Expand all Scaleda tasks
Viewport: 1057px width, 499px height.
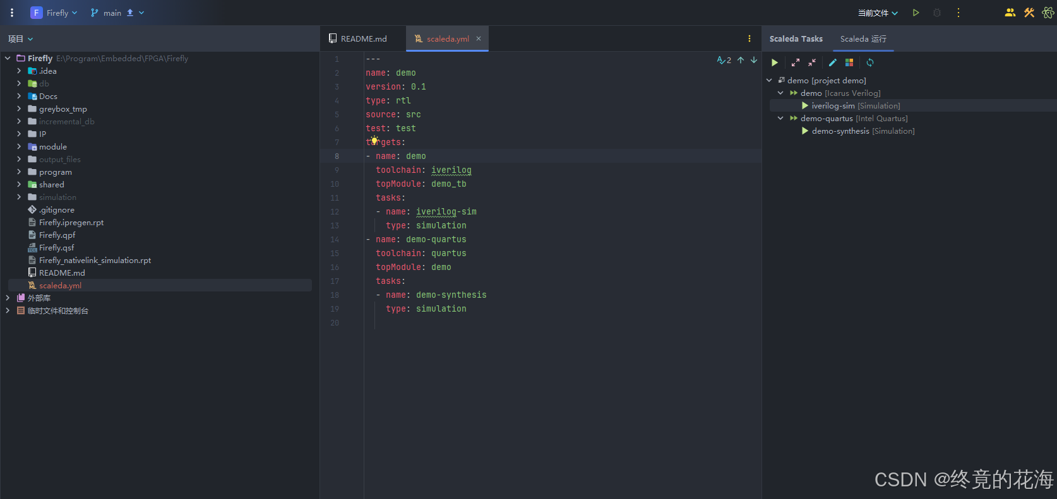pyautogui.click(x=796, y=62)
